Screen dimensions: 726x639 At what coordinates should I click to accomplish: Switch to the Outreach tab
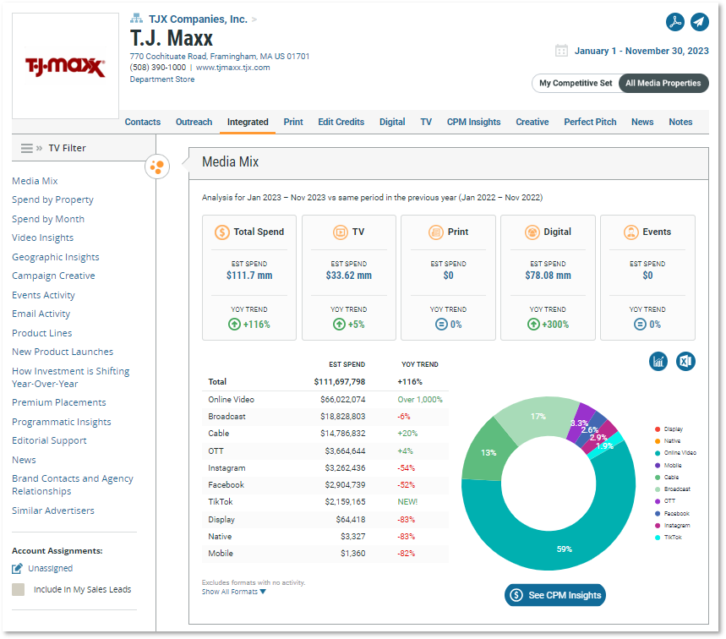tap(194, 122)
